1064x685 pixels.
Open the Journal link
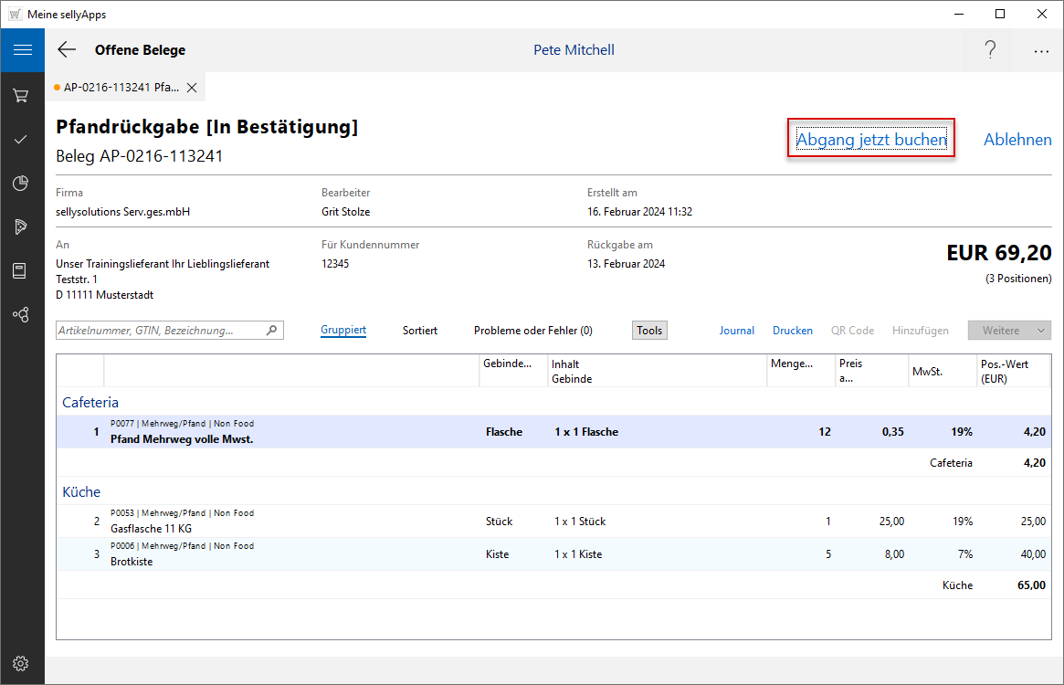coord(736,331)
